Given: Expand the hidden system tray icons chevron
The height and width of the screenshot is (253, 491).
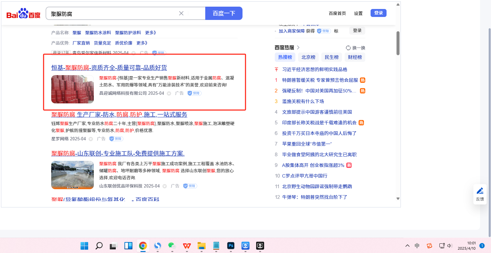Looking at the screenshot, I should (x=407, y=246).
